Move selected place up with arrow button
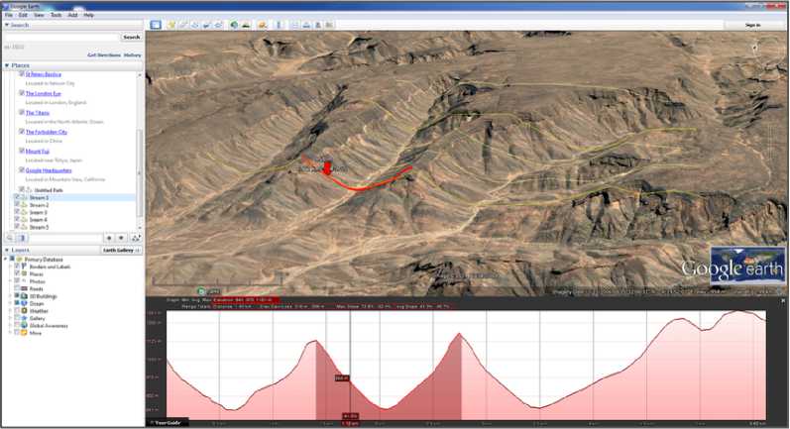Image resolution: width=790 pixels, height=429 pixels. (109, 238)
